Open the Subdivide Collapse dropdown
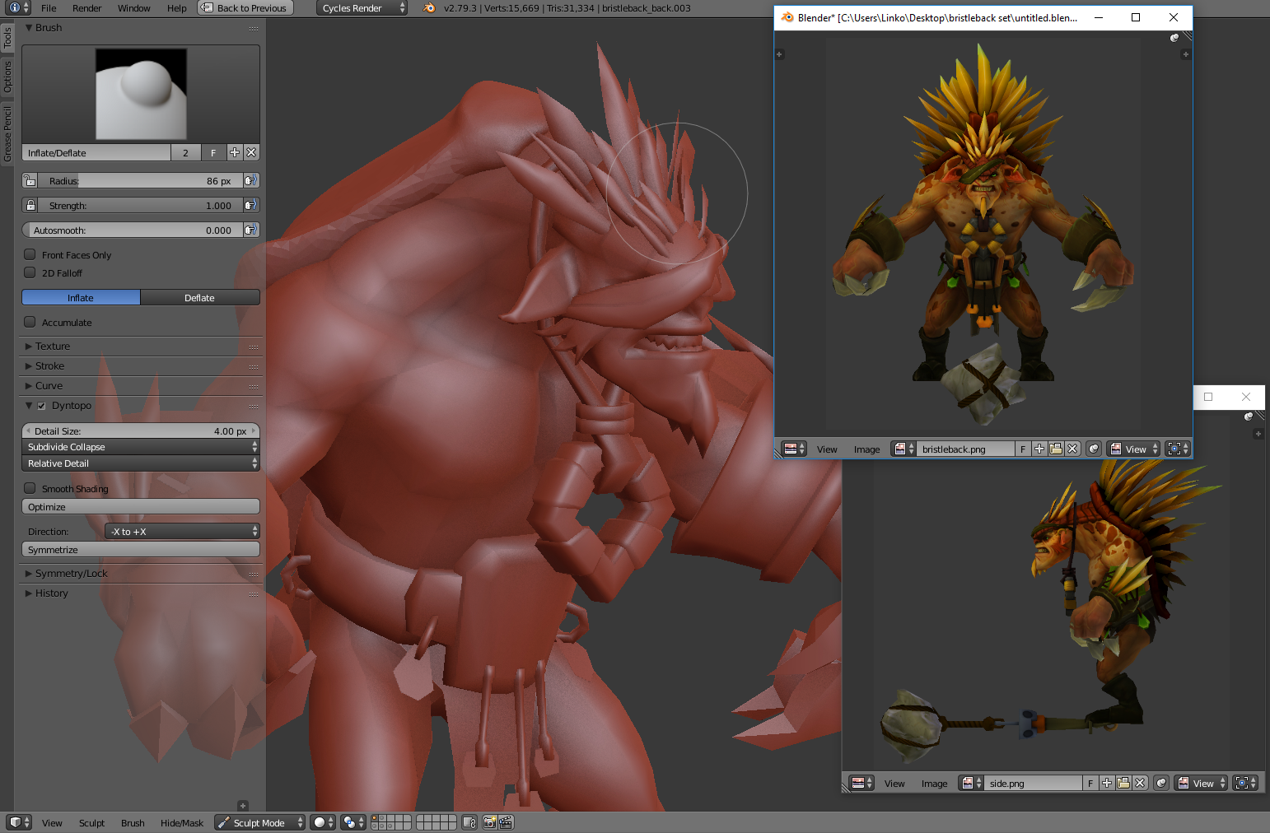 tap(141, 447)
